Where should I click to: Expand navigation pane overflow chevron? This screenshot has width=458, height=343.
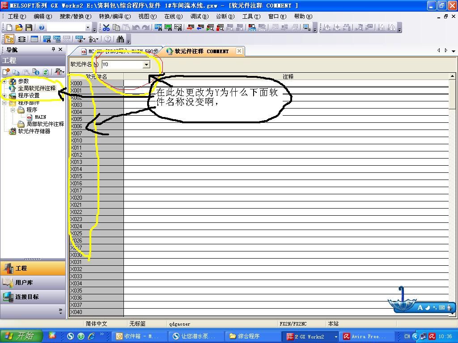(60, 311)
